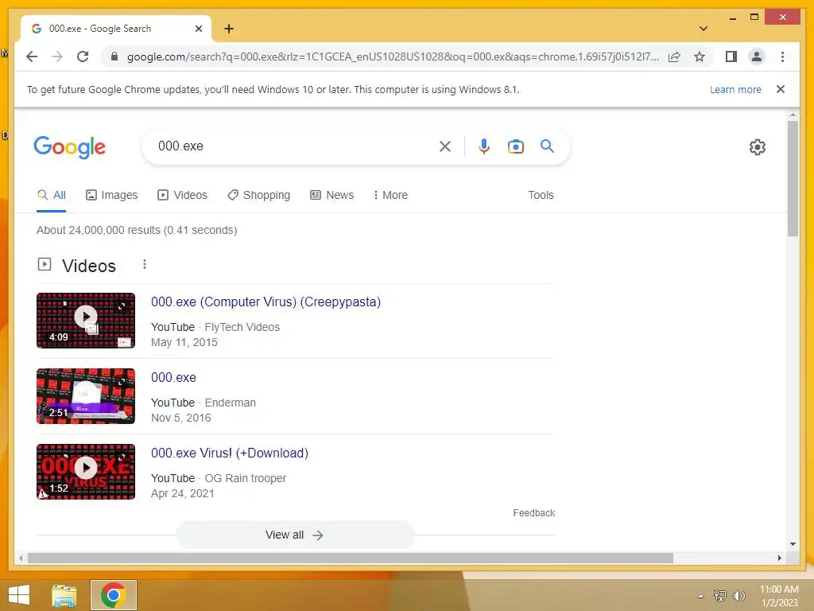Select the All results tab
Screen dimensions: 814x611
tap(52, 195)
